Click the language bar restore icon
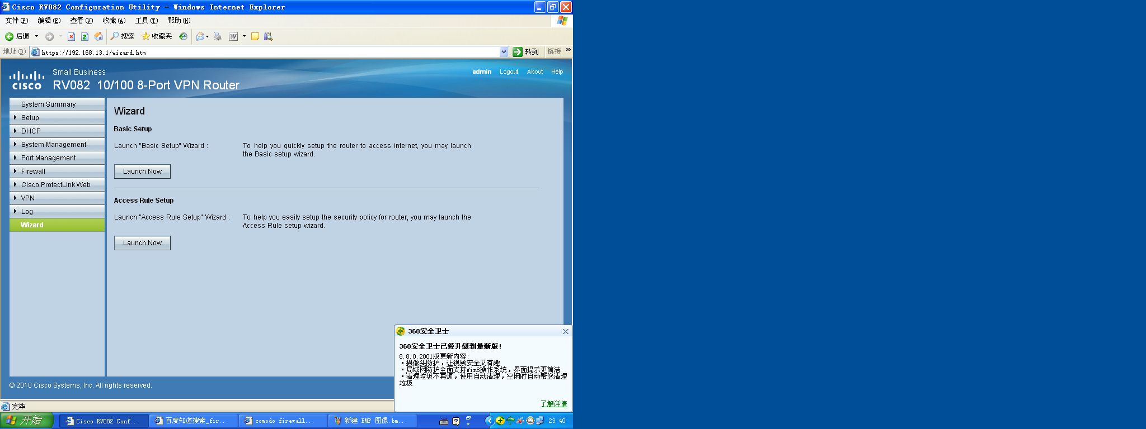1146x429 pixels. [468, 418]
